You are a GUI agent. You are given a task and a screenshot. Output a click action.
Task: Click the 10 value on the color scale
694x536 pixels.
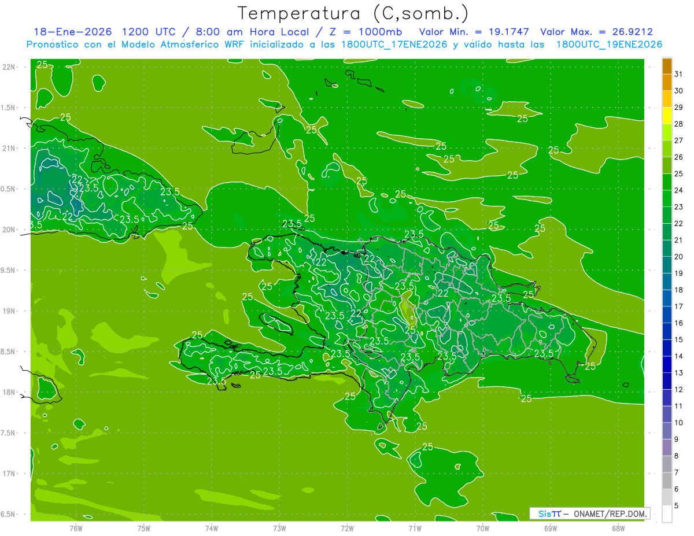click(x=679, y=422)
